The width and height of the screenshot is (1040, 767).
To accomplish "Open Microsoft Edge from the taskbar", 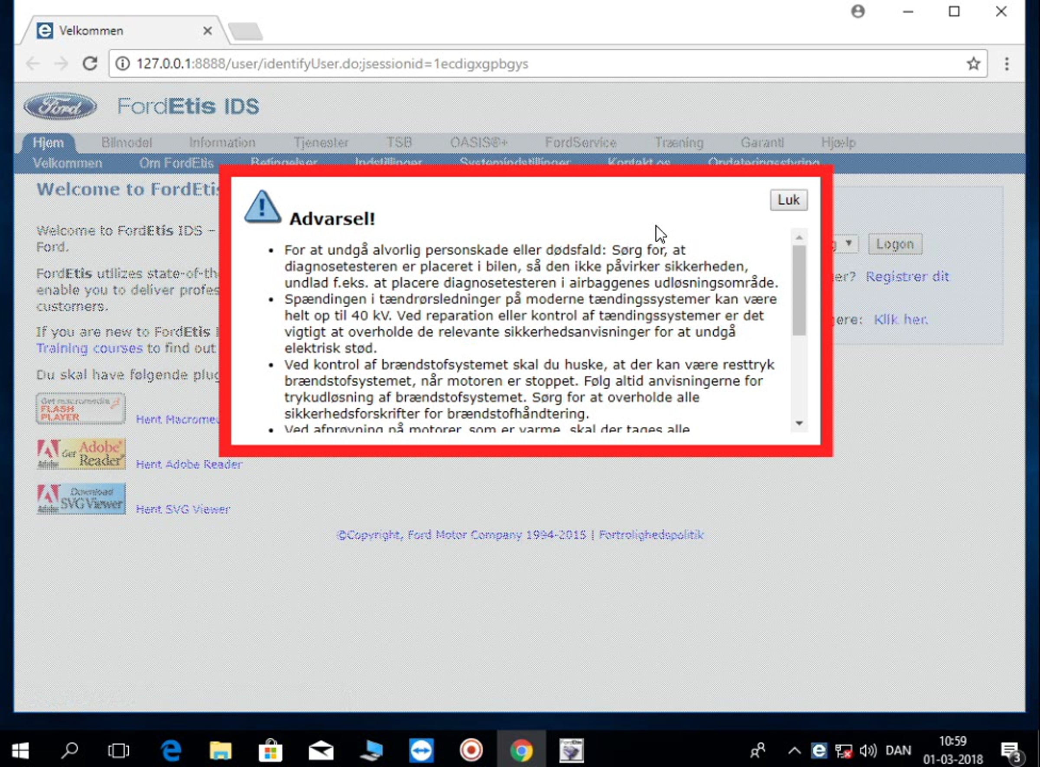I will coord(171,750).
